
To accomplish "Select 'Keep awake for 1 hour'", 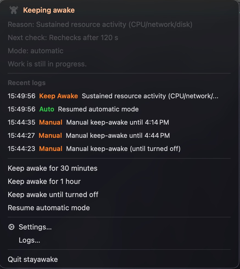I will (44, 181).
